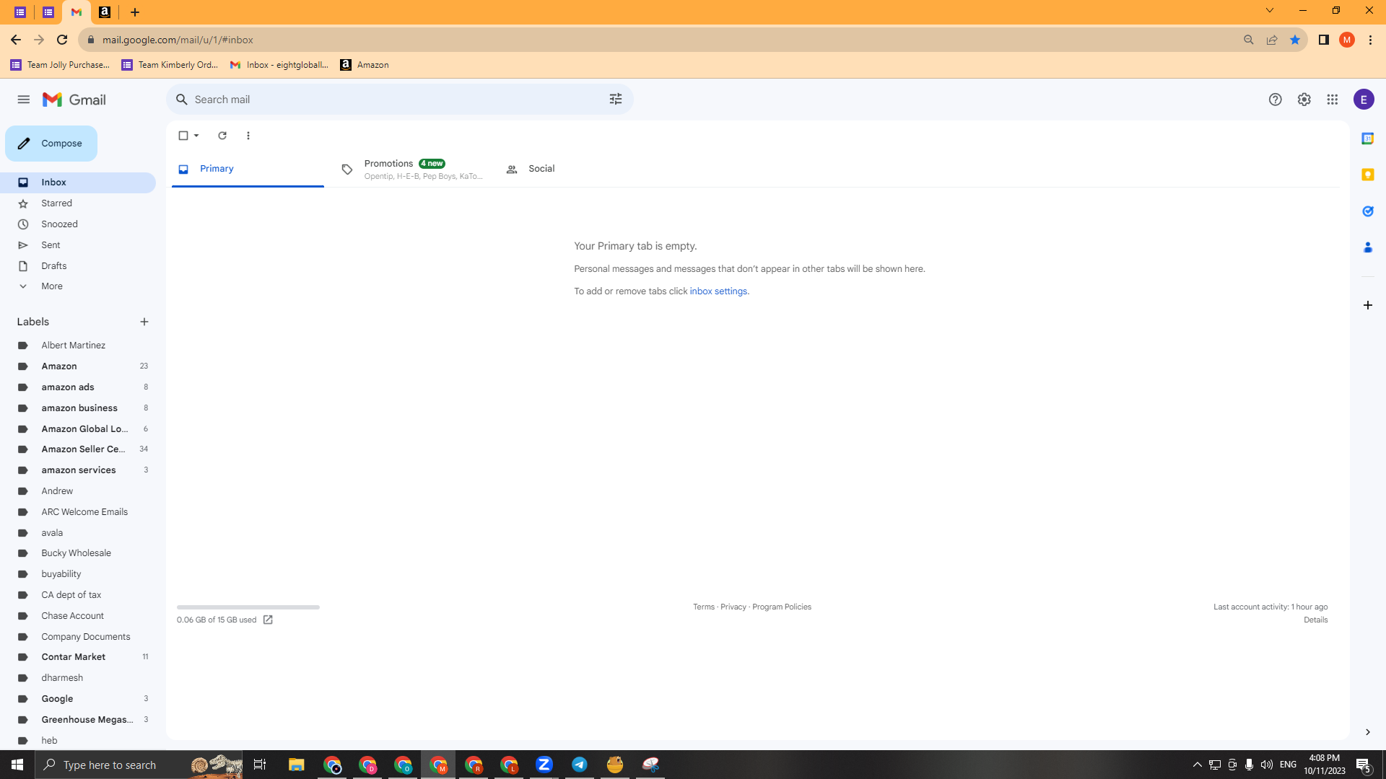The width and height of the screenshot is (1386, 779).
Task: Open the Windows Start menu
Action: point(17,765)
